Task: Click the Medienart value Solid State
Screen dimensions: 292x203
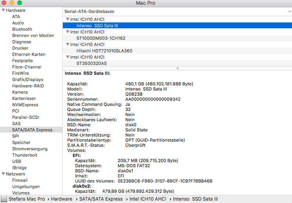Action: 136,130
